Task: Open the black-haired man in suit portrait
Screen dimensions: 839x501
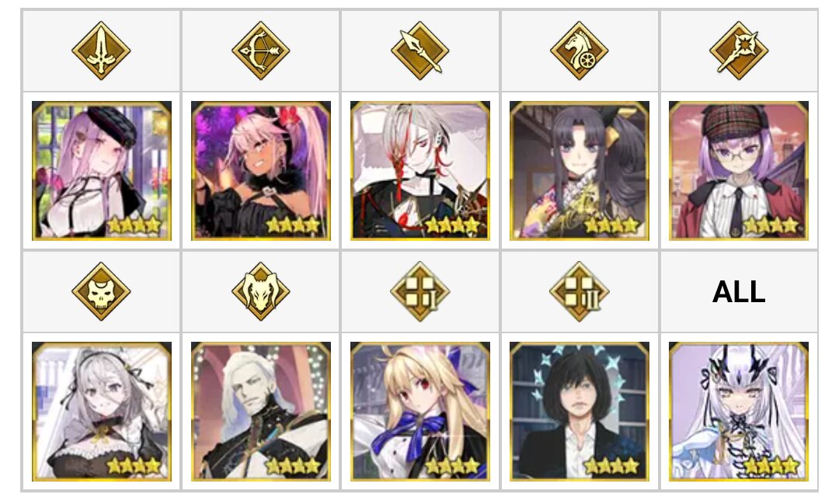Action: point(580,412)
